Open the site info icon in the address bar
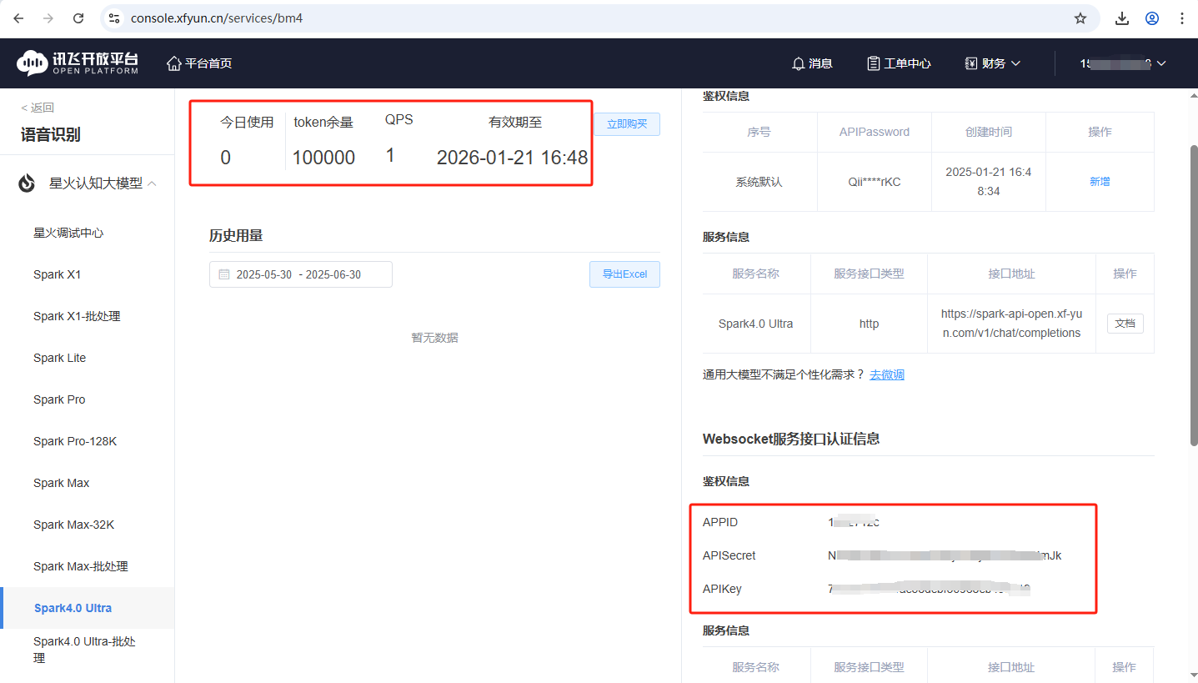 [x=115, y=18]
